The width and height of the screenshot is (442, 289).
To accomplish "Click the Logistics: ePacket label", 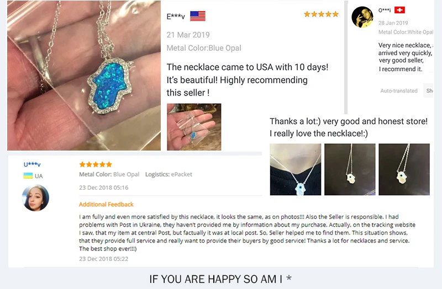I will point(169,174).
